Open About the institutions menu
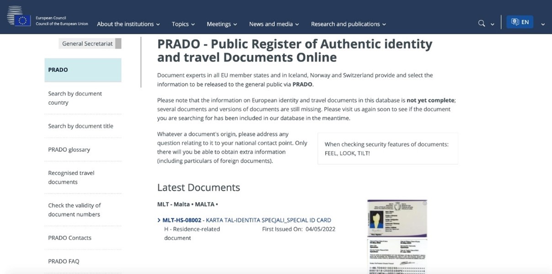 click(x=129, y=24)
